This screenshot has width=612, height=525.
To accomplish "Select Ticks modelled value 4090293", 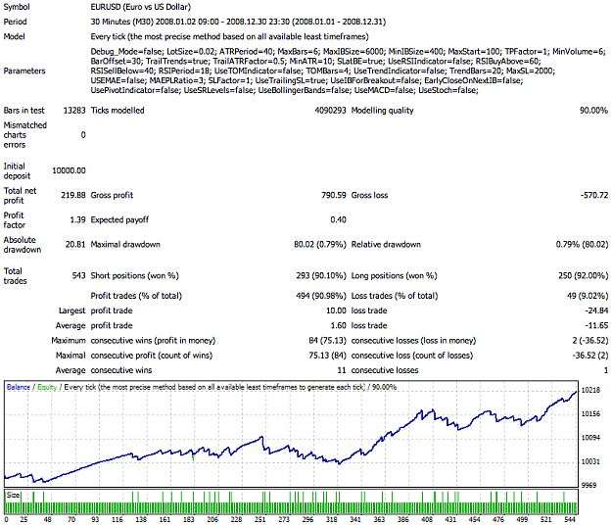I will [x=330, y=111].
